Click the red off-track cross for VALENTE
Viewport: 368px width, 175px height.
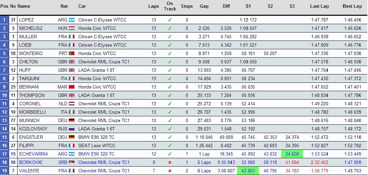pos(170,171)
